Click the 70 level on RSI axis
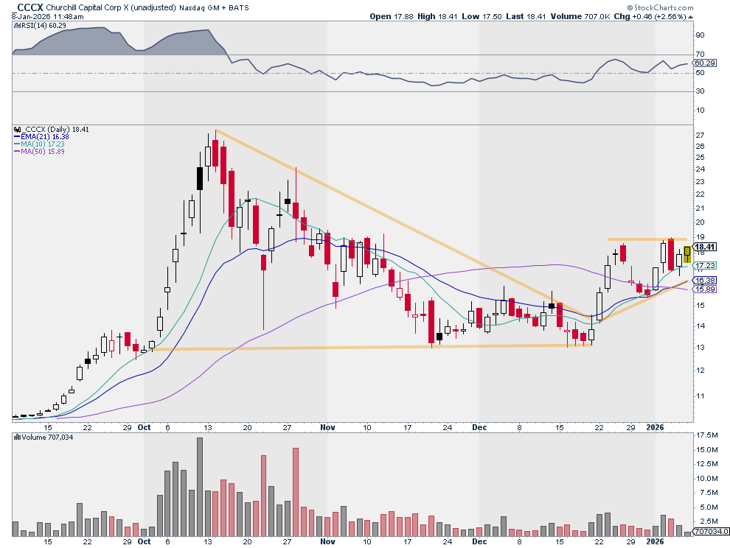730x548 pixels. [700, 55]
